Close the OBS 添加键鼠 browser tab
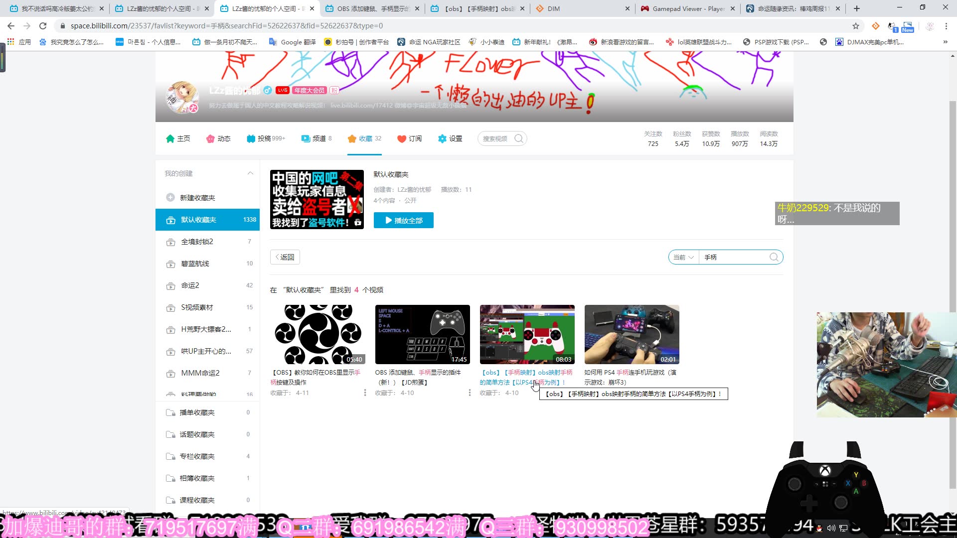The height and width of the screenshot is (538, 957). (417, 8)
